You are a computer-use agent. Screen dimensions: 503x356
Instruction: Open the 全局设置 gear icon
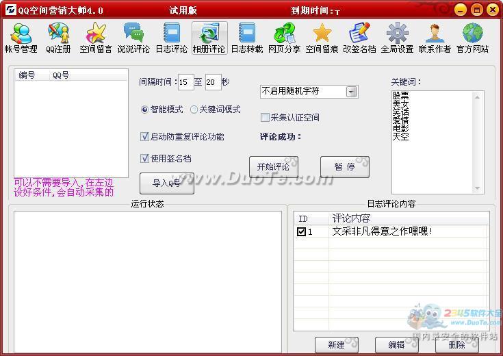point(397,38)
